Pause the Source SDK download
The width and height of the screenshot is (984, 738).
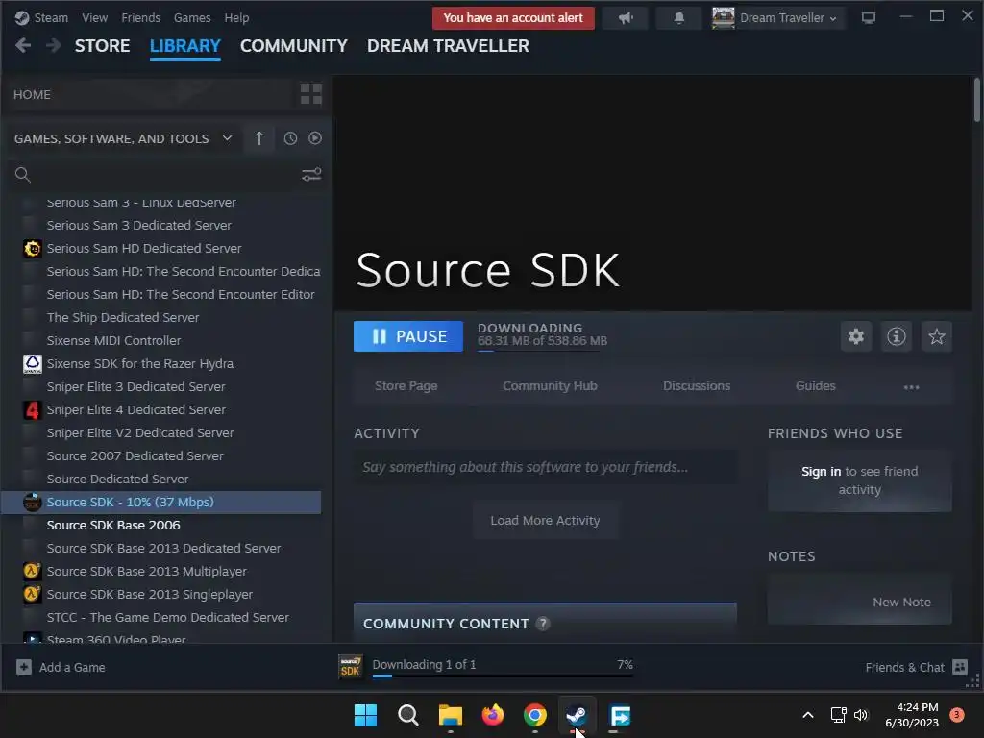(408, 336)
